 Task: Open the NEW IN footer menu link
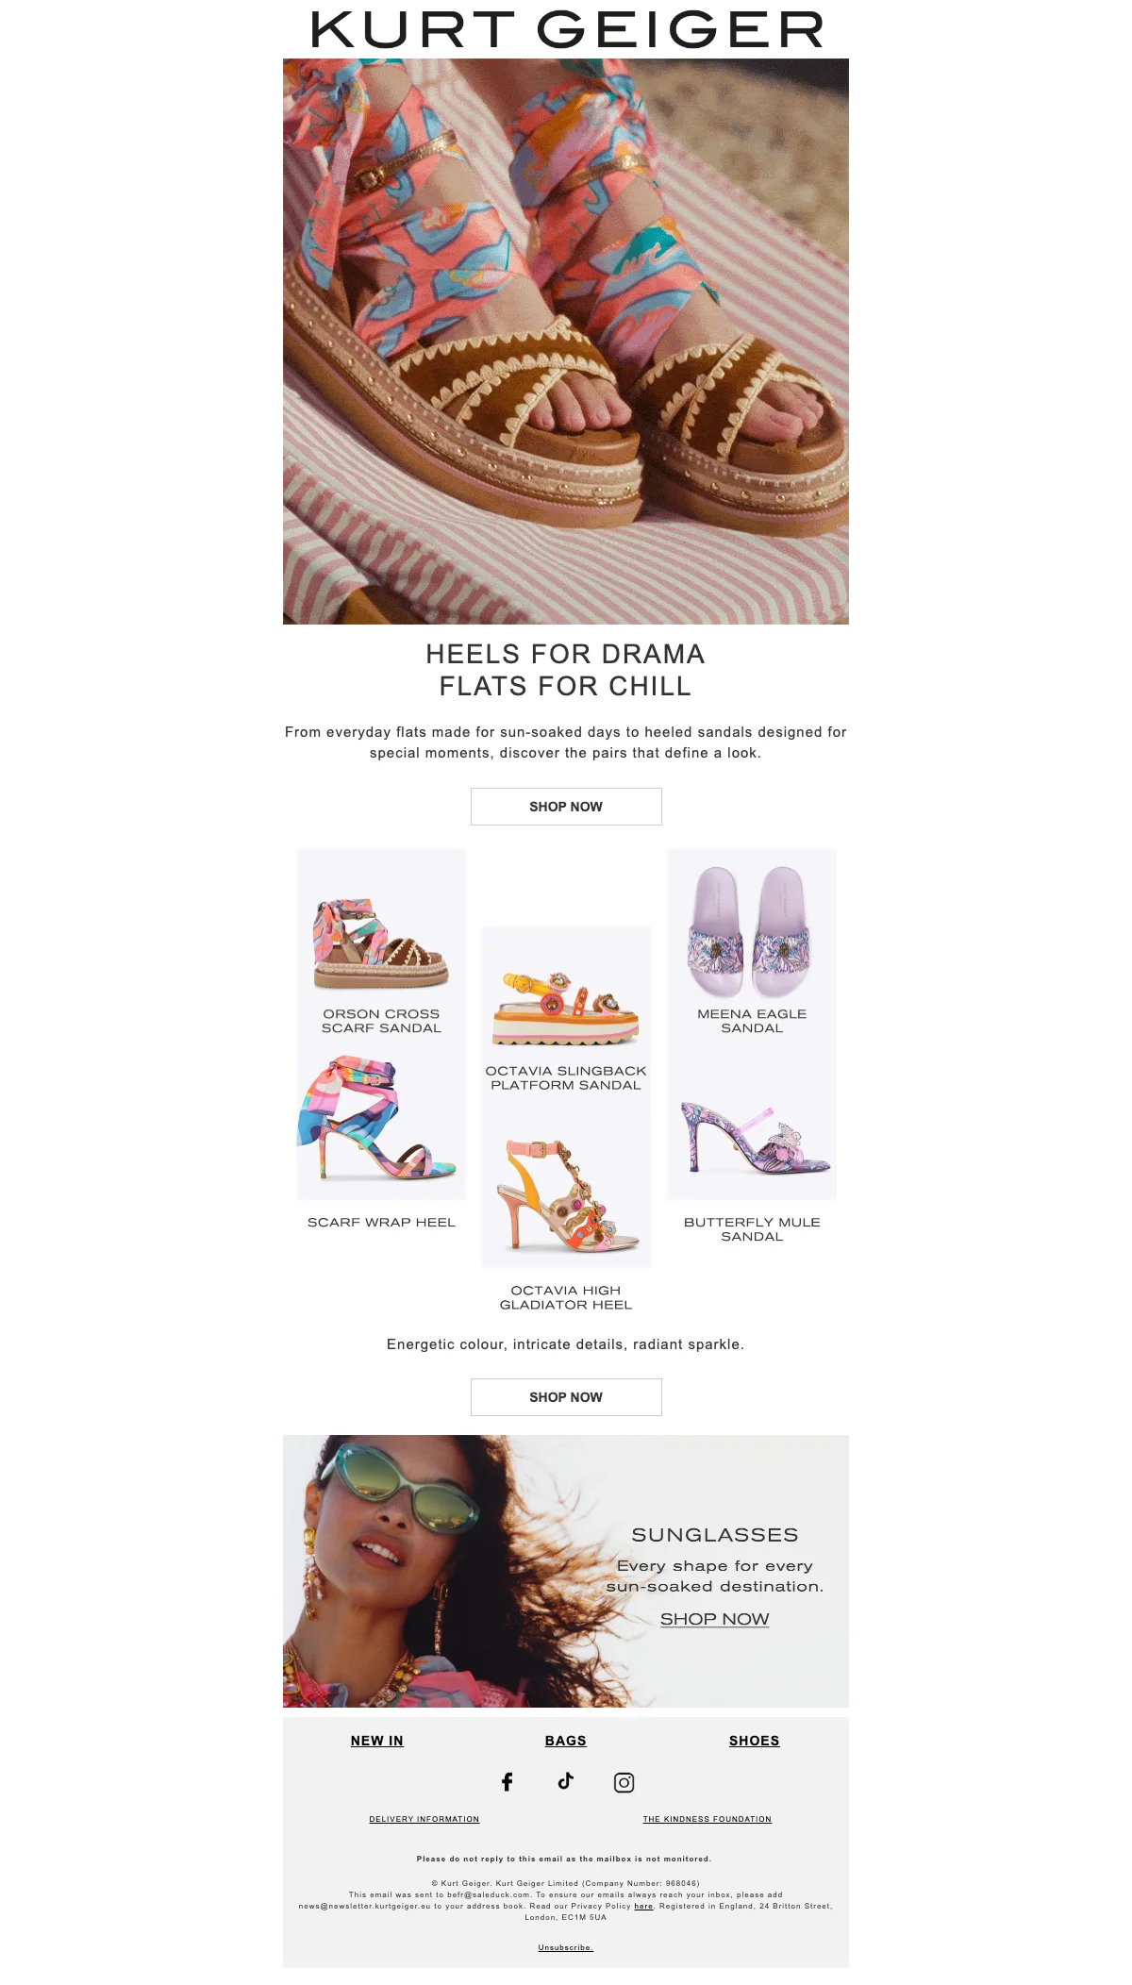click(x=376, y=1741)
